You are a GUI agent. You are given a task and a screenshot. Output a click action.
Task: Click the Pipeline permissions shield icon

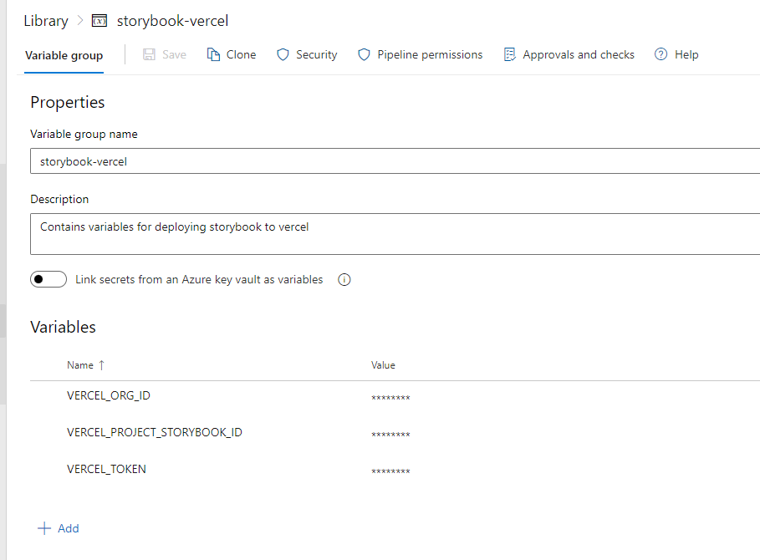click(x=364, y=54)
